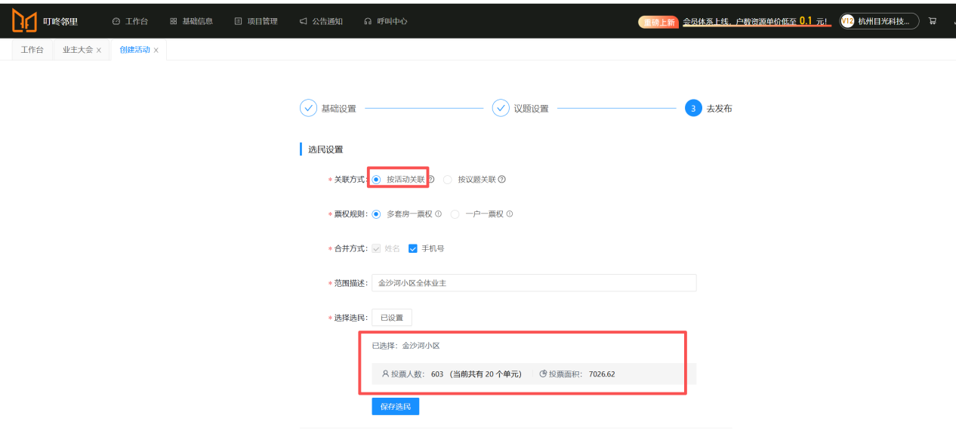Viewport: 956px width, 443px height.
Task: Click help icon beside 按活动关联
Action: (431, 180)
